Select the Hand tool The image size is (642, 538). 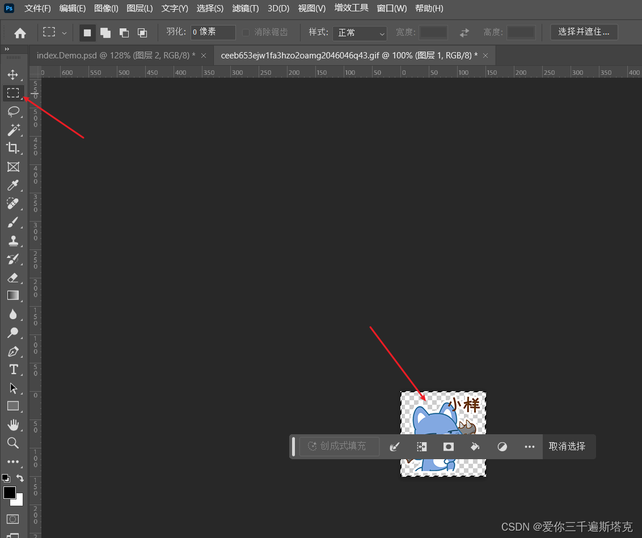(13, 425)
